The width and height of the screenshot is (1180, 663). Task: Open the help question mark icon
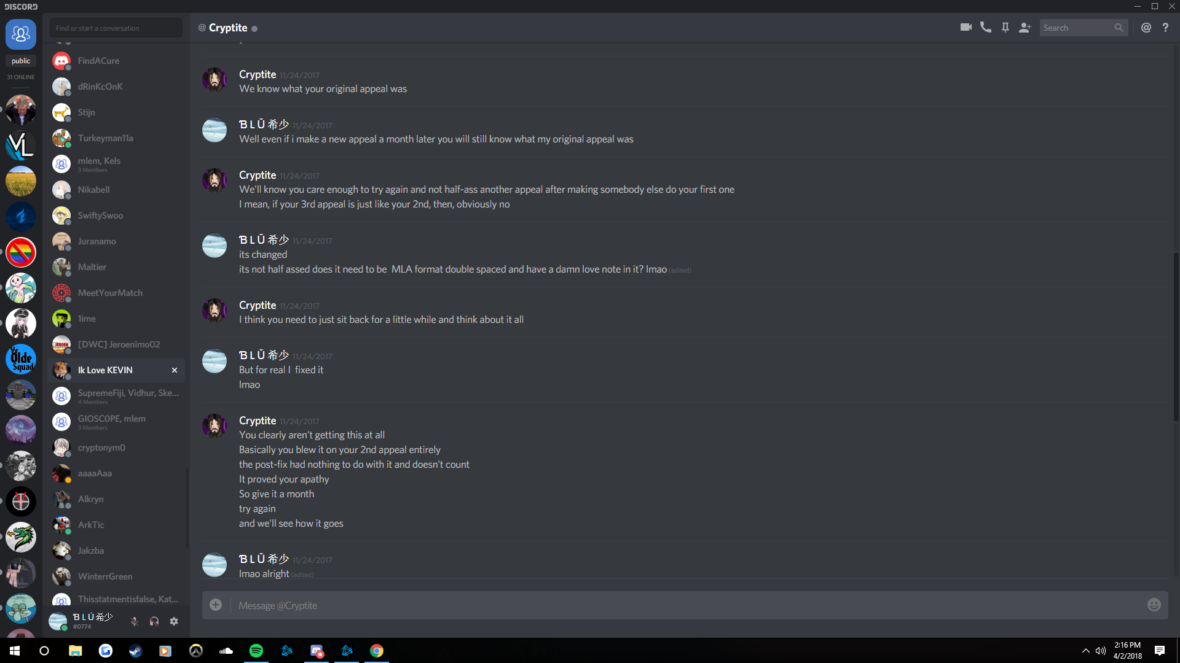tap(1165, 28)
